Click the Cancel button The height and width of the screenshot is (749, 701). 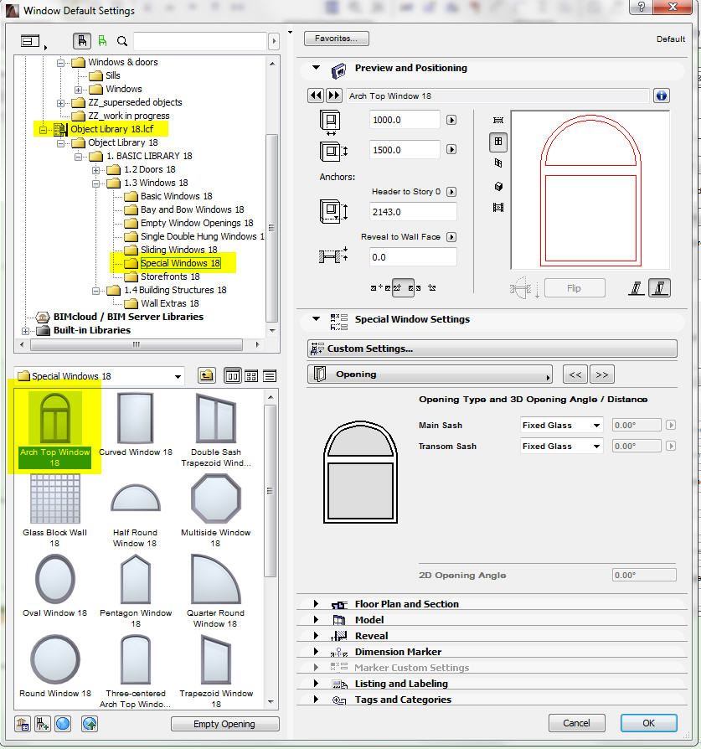(x=576, y=723)
